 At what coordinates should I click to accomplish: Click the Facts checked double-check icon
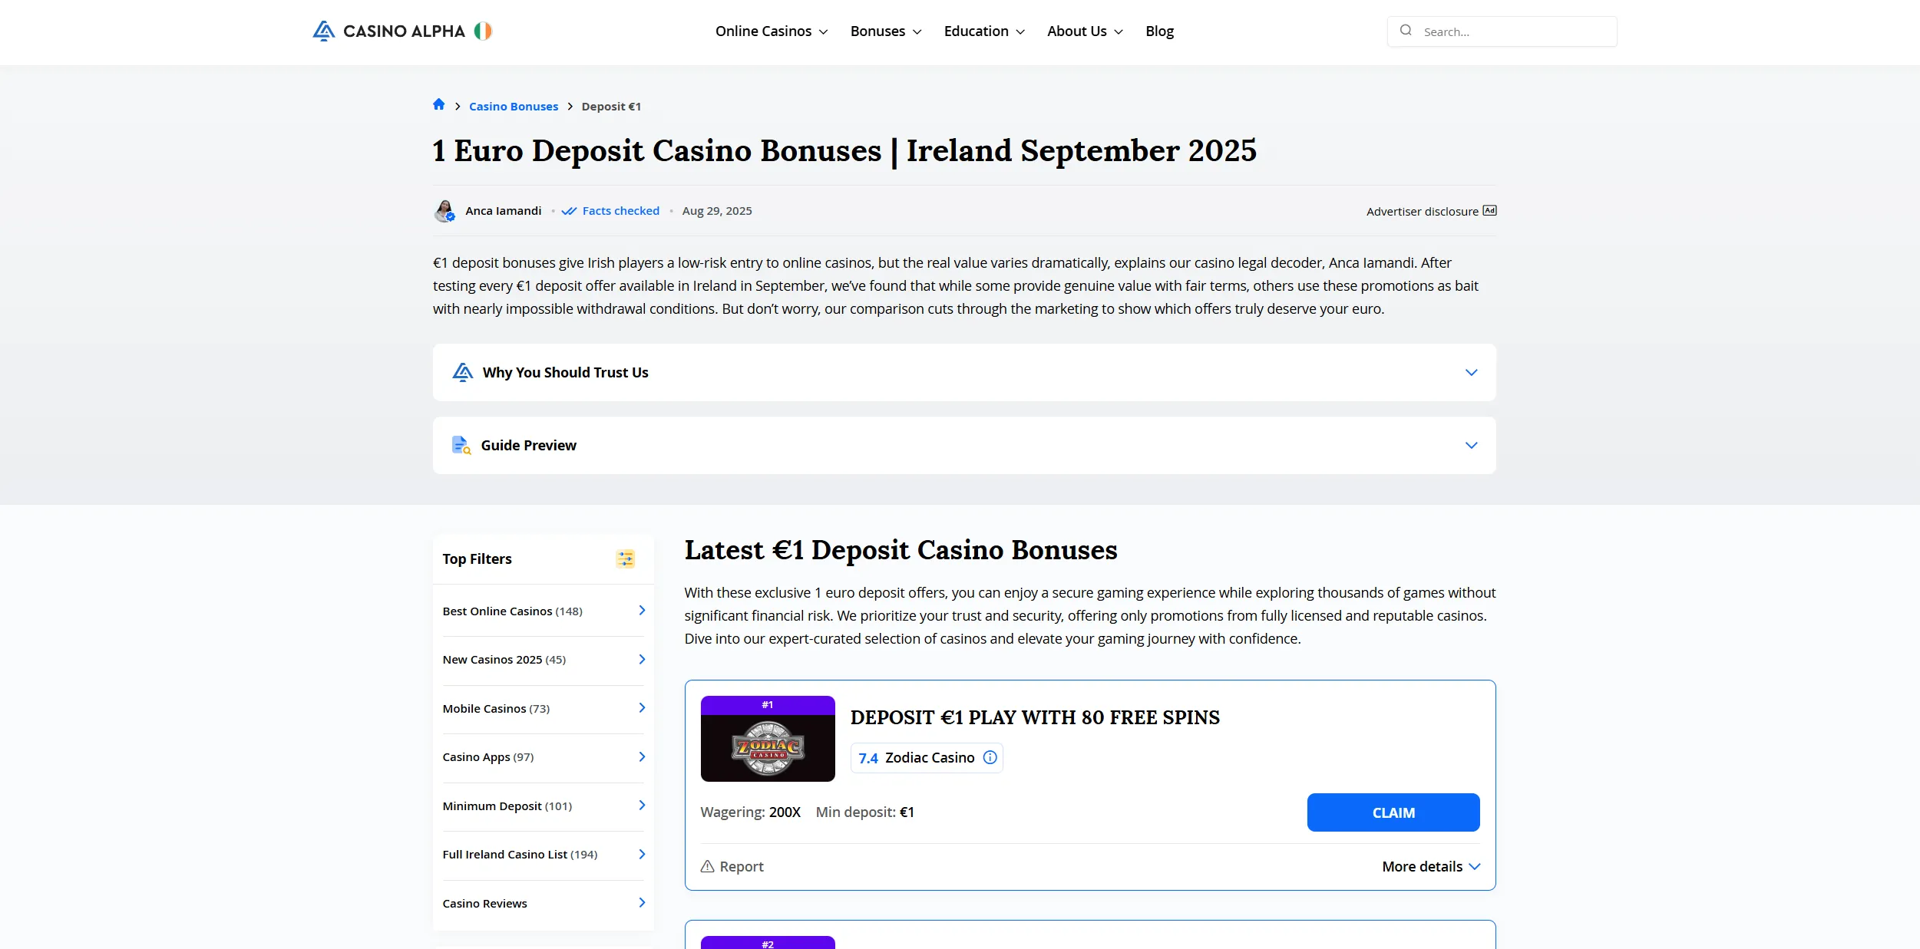point(569,211)
